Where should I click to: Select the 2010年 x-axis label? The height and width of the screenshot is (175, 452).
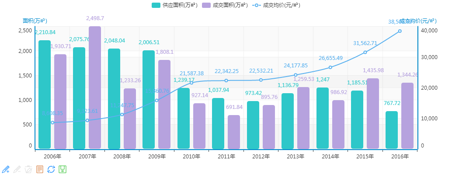point(191,156)
